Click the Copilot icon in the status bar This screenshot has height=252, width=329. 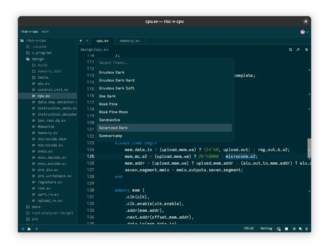279,229
